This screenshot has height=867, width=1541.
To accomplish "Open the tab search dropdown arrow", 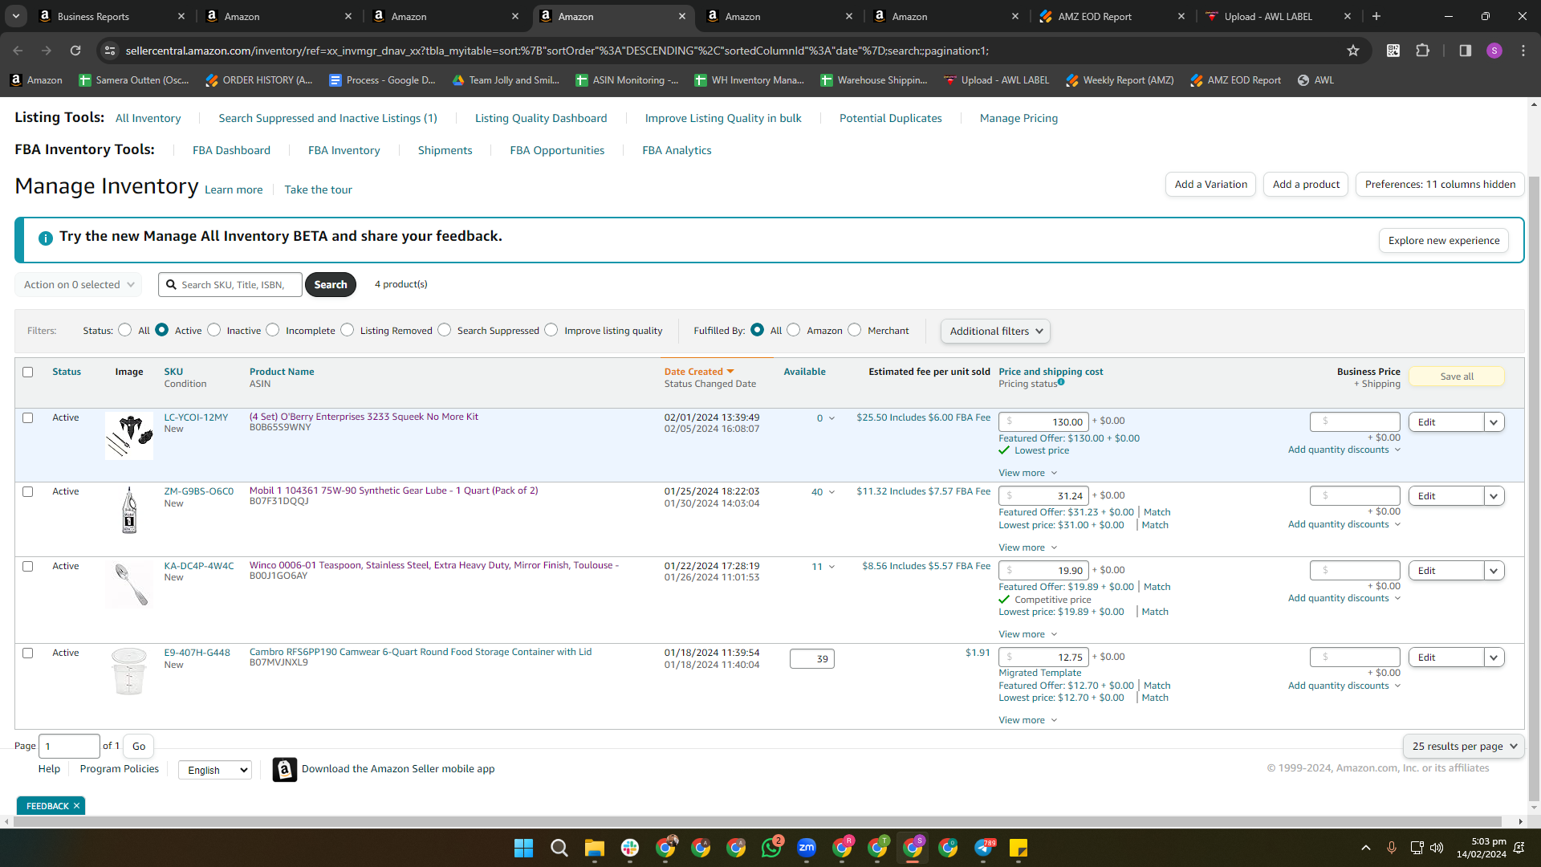I will [16, 16].
